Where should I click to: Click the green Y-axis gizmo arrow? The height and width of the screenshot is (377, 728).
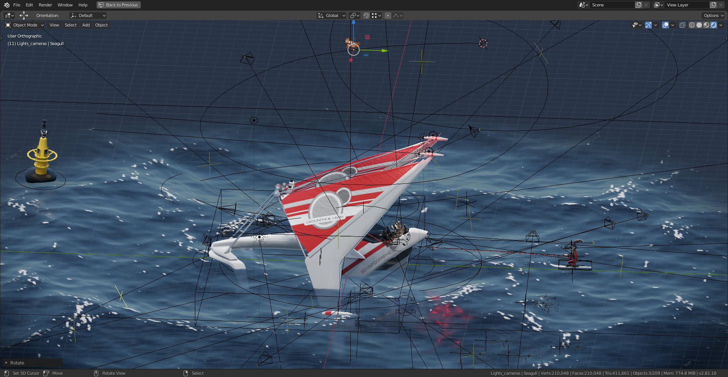pos(385,50)
